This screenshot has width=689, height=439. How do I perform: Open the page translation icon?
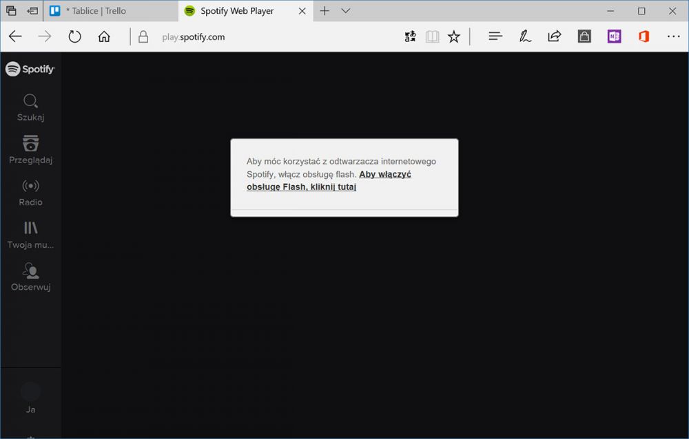410,36
